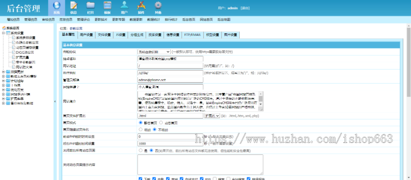Screen dimensions: 411x180
Task: Focus the 站点名称 input field
Action: click(x=170, y=59)
